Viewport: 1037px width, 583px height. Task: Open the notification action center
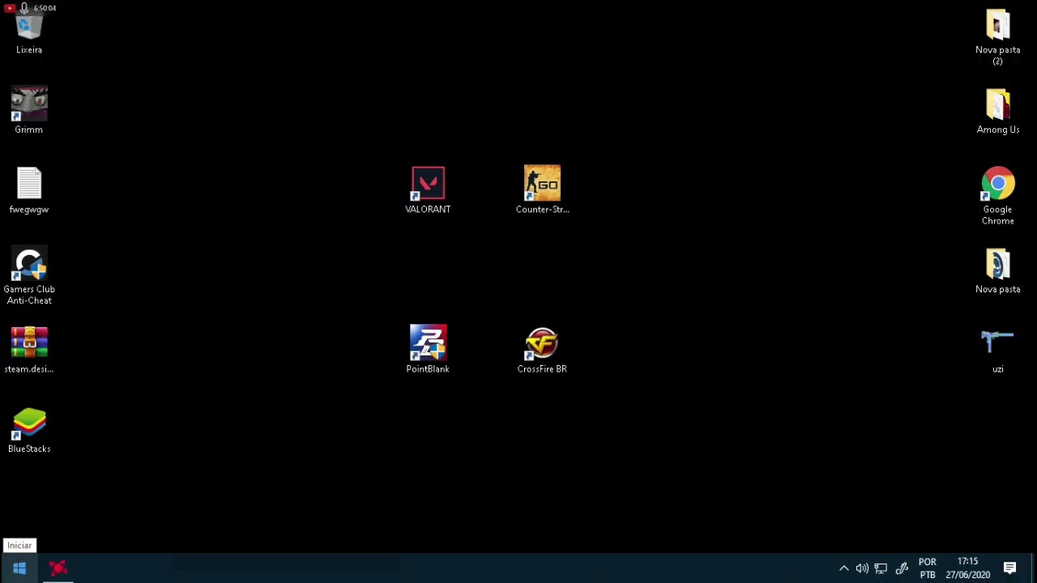[x=1010, y=568]
